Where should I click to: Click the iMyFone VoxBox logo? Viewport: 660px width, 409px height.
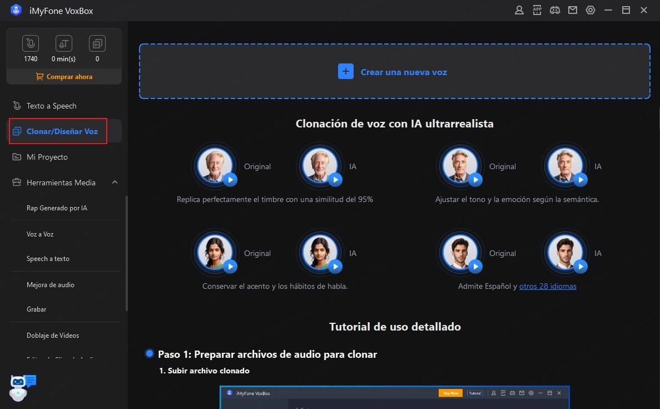click(16, 10)
